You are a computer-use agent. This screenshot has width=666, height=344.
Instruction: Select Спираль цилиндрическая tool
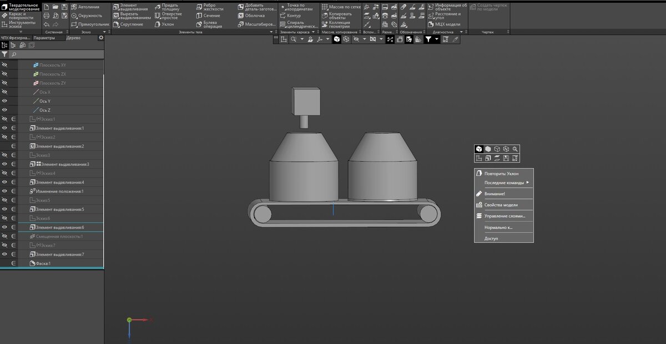(299, 24)
